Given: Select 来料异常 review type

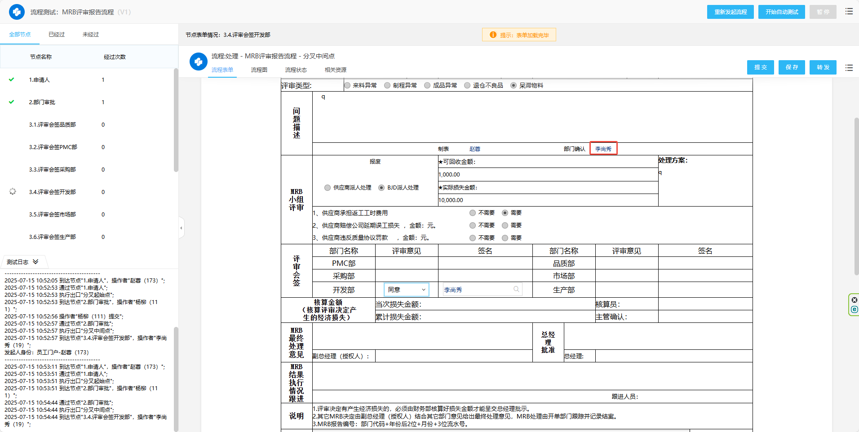Looking at the screenshot, I should [347, 85].
